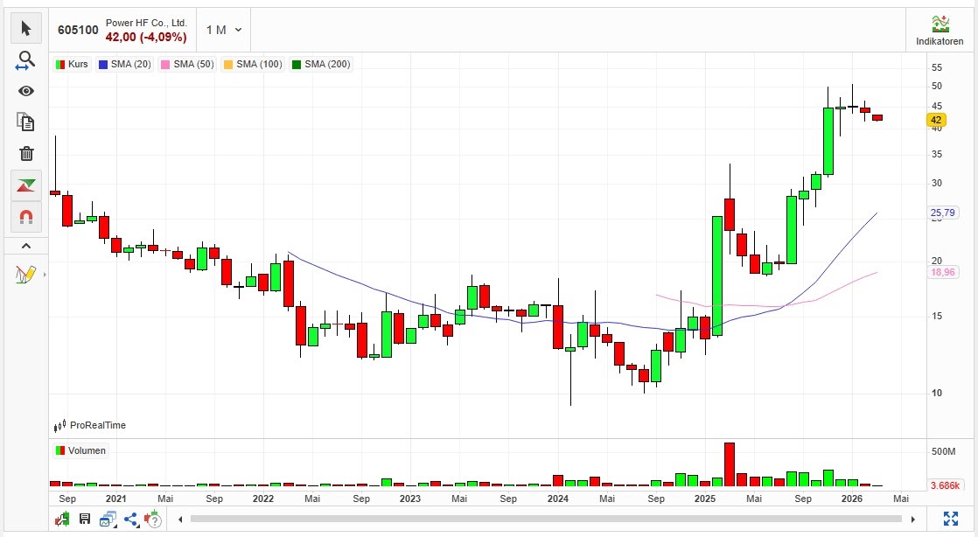This screenshot has height=537, width=978.
Task: Click the trash can delete icon
Action: (x=25, y=153)
